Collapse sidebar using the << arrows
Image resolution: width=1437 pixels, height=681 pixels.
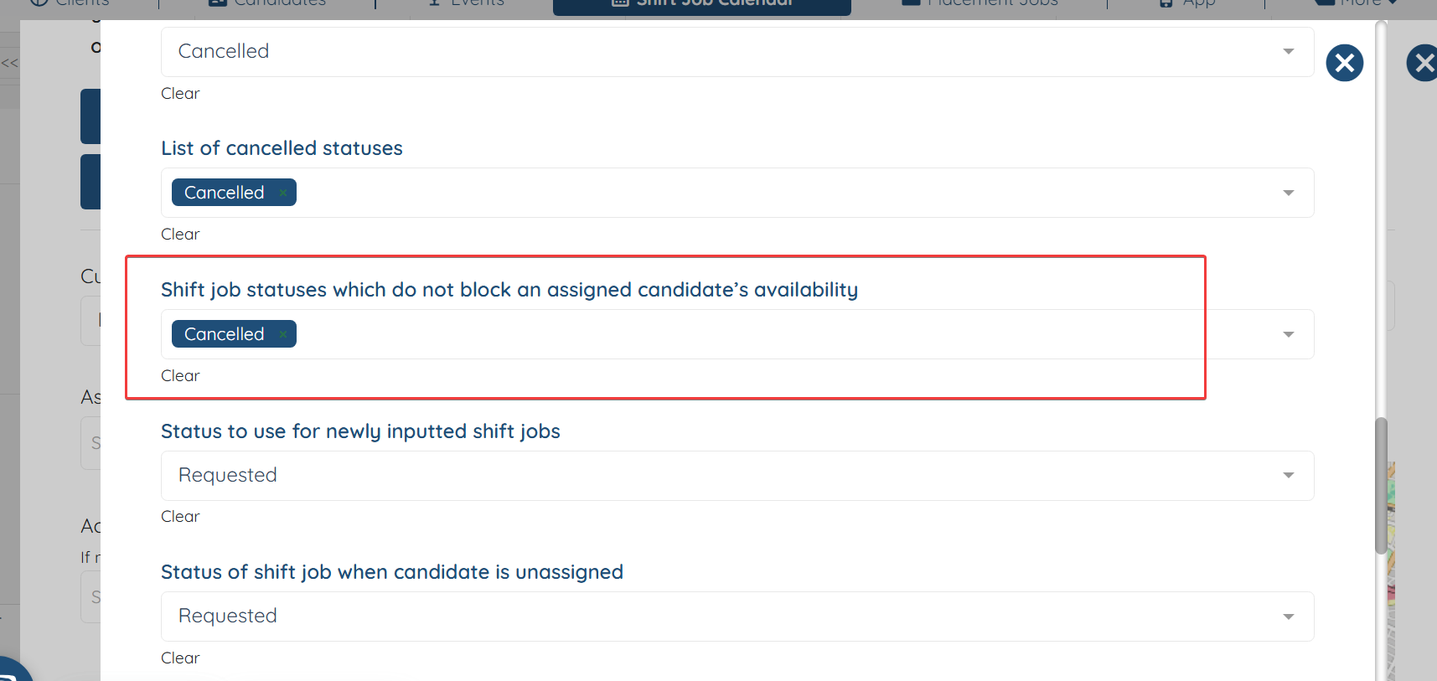[9, 63]
